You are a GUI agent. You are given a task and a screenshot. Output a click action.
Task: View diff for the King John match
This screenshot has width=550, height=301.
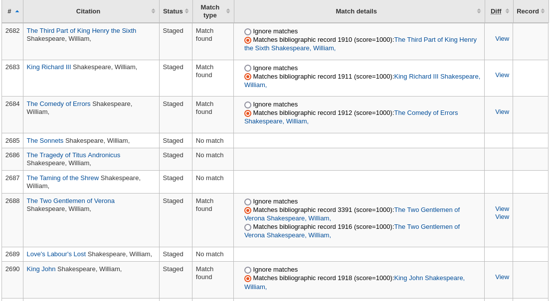(x=502, y=277)
